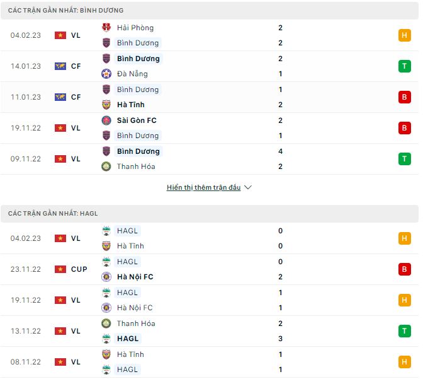Viewport: 423px width, 379px height.
Task: Click the "Các trận gần nhất: HAGL" section header
Action: pos(53,214)
